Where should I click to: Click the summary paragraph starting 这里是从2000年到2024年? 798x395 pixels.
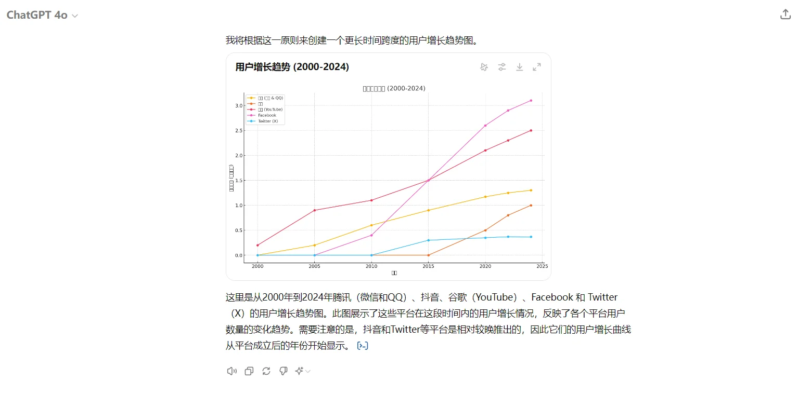tap(428, 321)
